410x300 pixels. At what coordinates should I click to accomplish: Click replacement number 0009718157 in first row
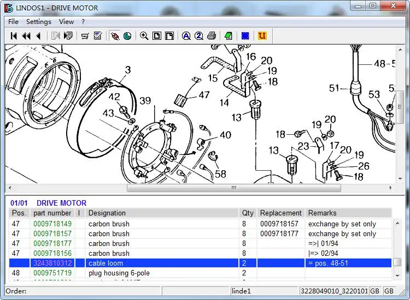tap(279, 224)
